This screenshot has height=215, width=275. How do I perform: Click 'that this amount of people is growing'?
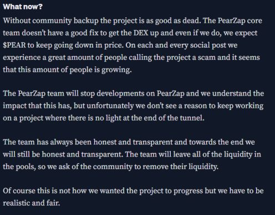coord(67,70)
